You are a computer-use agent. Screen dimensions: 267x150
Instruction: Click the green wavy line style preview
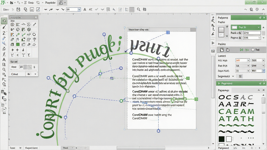coord(236,126)
